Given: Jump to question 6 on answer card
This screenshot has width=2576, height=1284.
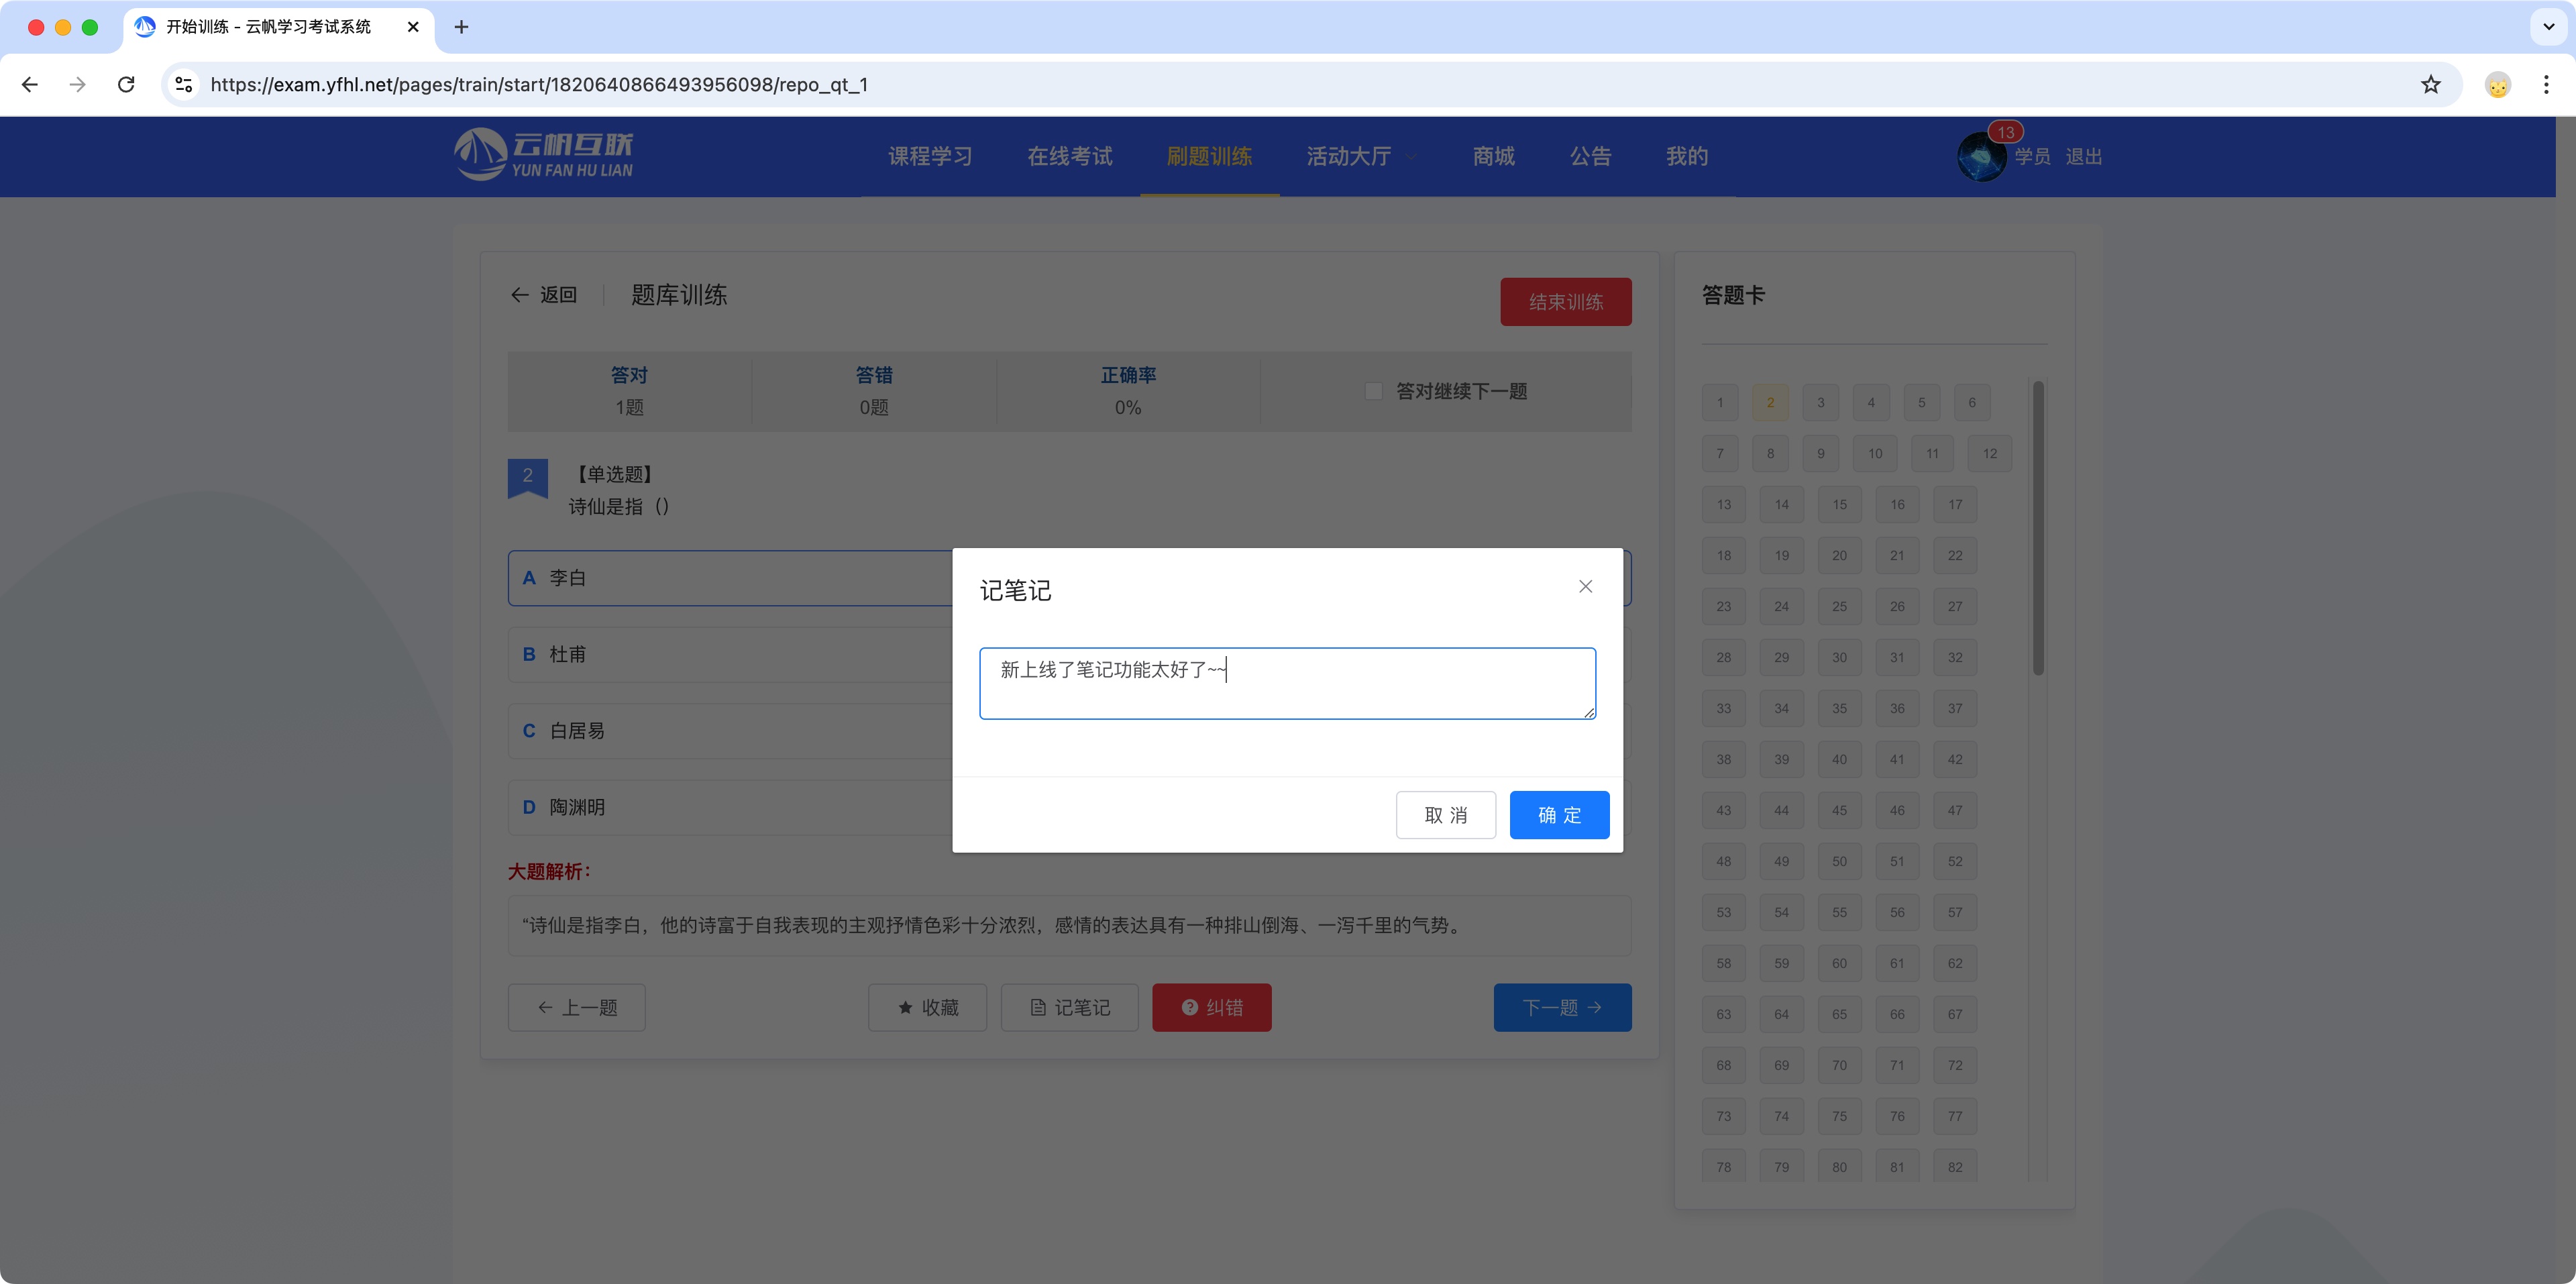Looking at the screenshot, I should 1971,402.
